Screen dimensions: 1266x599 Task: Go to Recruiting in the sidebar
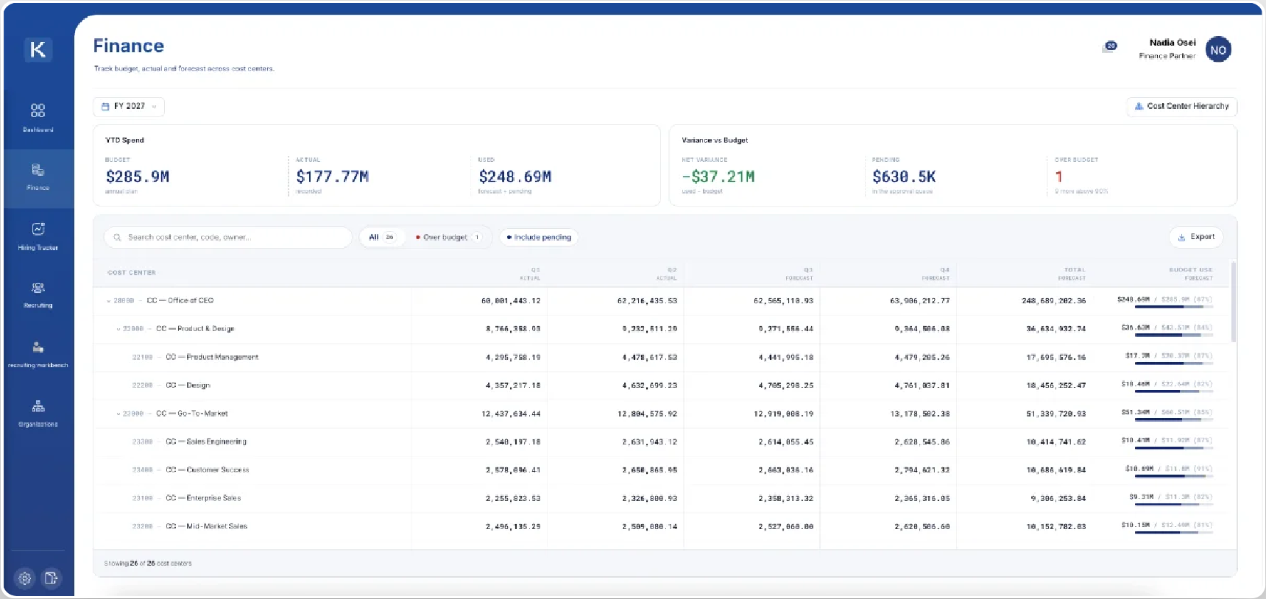pos(38,295)
